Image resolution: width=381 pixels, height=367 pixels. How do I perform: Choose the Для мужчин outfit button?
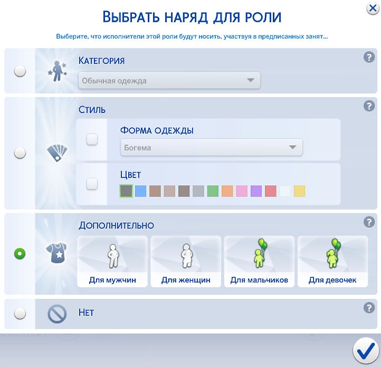(112, 262)
